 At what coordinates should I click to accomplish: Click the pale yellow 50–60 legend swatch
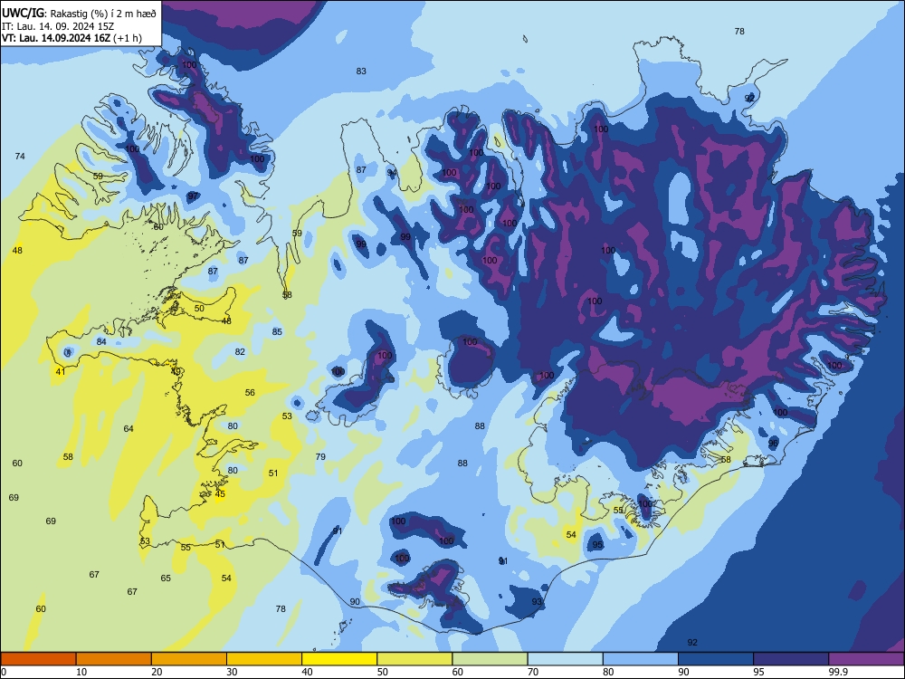(414, 659)
